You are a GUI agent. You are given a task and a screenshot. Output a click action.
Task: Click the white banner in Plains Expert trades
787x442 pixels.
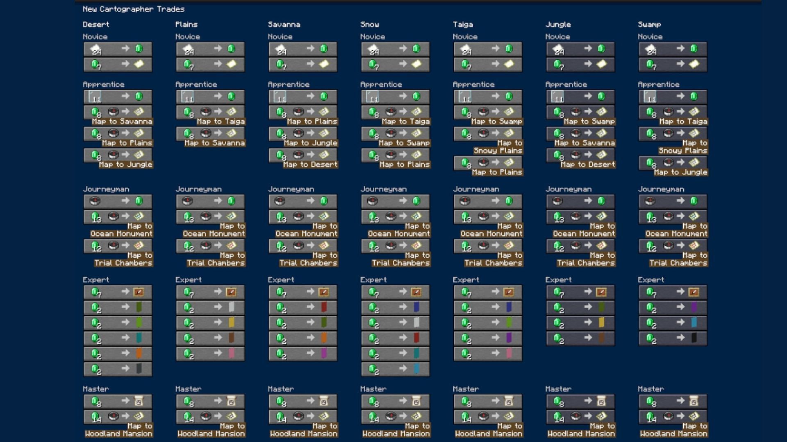tap(231, 307)
